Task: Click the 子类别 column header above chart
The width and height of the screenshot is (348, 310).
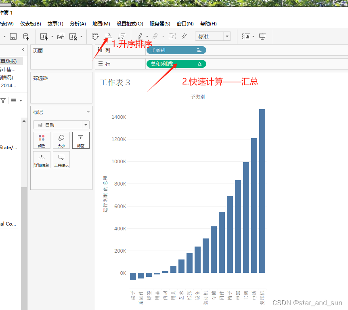Action: [x=198, y=97]
